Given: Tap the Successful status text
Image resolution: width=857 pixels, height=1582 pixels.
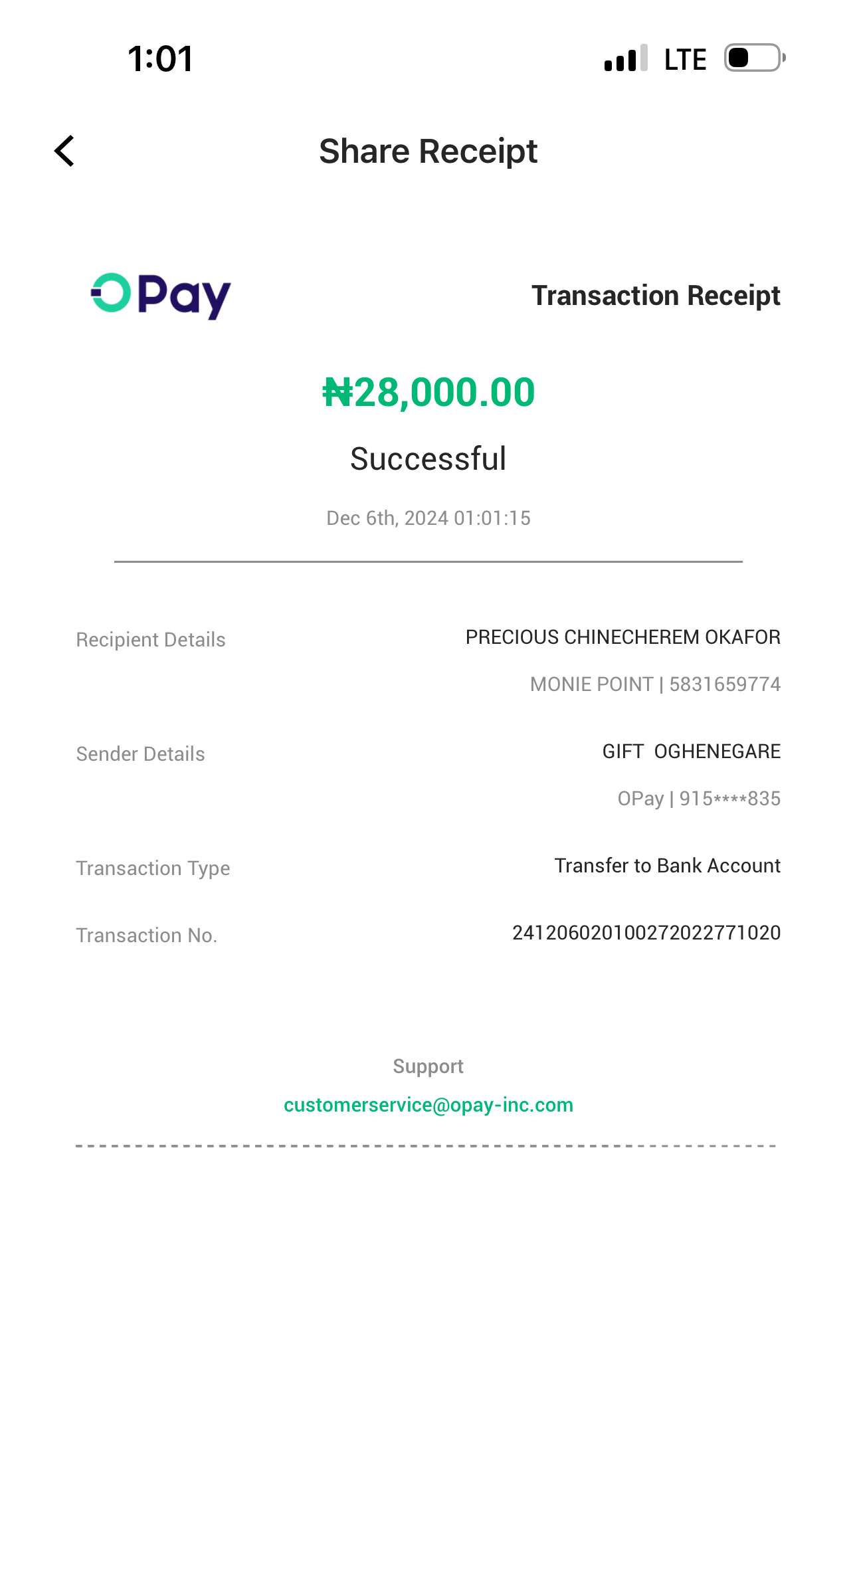Looking at the screenshot, I should point(428,459).
